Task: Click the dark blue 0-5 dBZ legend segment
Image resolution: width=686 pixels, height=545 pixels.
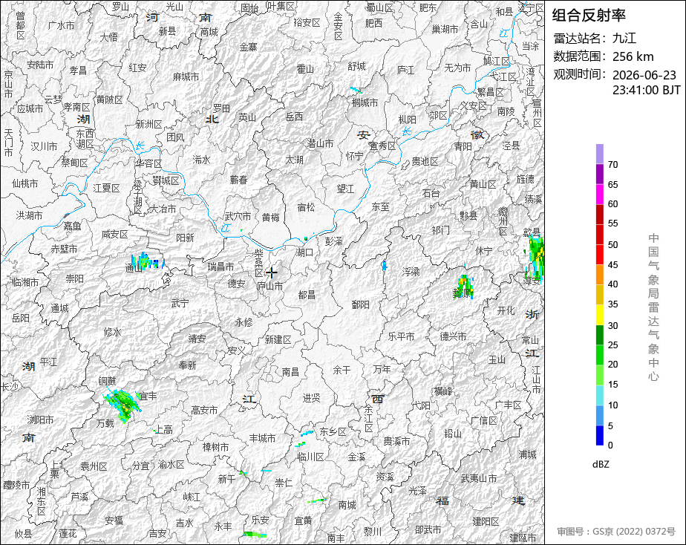Action: [x=600, y=436]
